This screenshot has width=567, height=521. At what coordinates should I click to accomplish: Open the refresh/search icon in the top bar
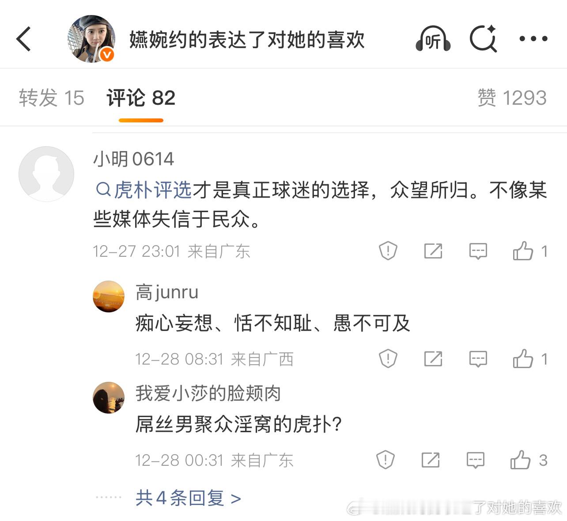(x=484, y=39)
